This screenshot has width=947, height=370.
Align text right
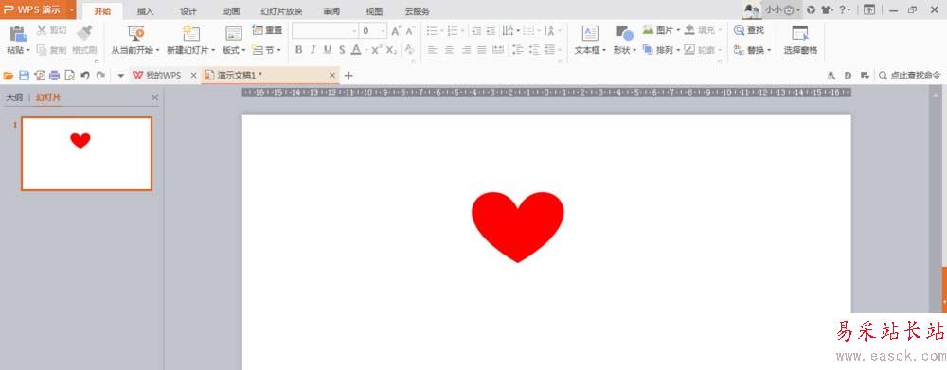coord(465,50)
